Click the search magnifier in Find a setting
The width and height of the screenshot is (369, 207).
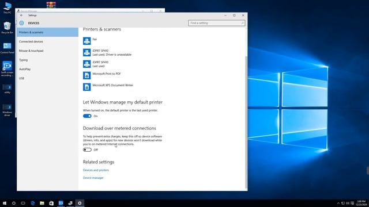pos(242,23)
